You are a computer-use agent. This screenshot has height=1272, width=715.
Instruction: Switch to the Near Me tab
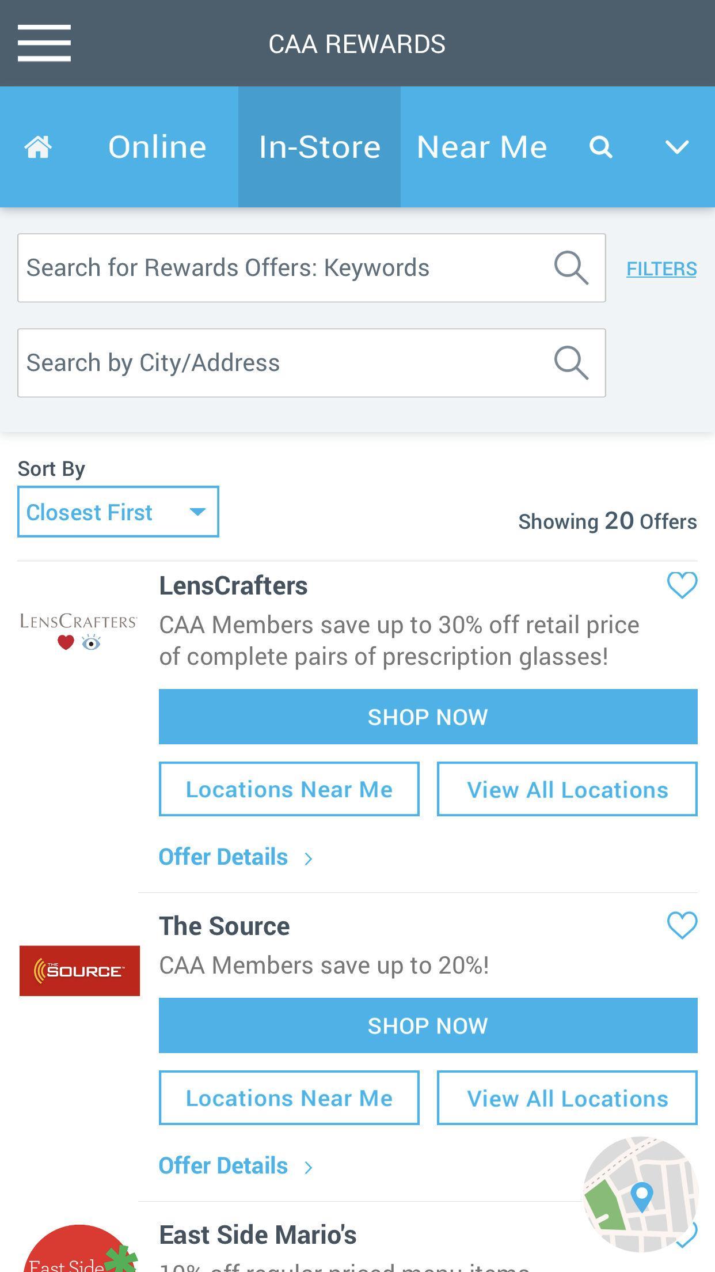click(x=481, y=147)
